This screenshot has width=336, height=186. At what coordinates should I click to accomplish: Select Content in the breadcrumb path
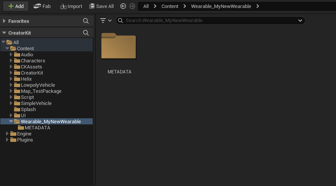tap(170, 6)
